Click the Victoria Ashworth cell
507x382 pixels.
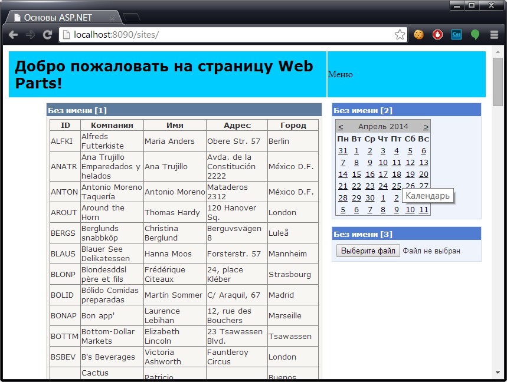point(175,357)
